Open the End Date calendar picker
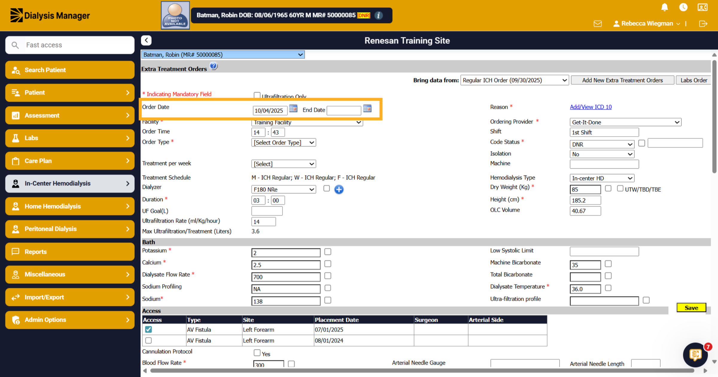 367,108
